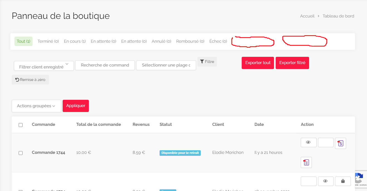Show Terminé (0) orders
Image resolution: width=367 pixels, height=191 pixels.
tap(48, 41)
